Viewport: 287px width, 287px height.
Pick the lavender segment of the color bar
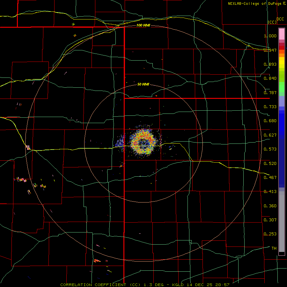click(x=282, y=101)
